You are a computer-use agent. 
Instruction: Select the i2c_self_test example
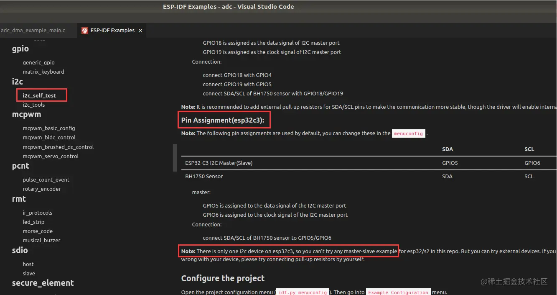(39, 95)
